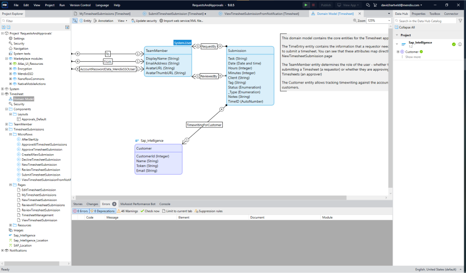Run the app using the green play icon
Viewport: 466px width, 273px height.
tap(306, 5)
